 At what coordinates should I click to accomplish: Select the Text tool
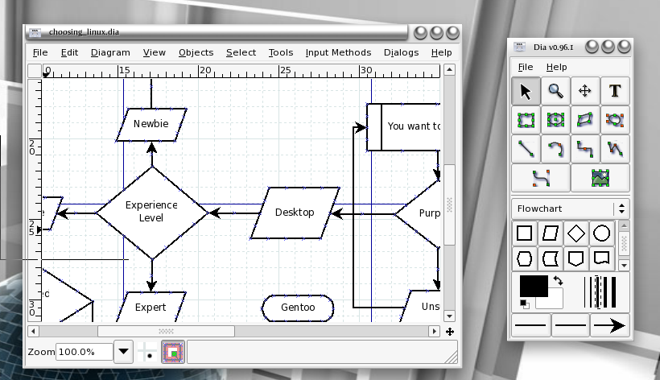[615, 91]
